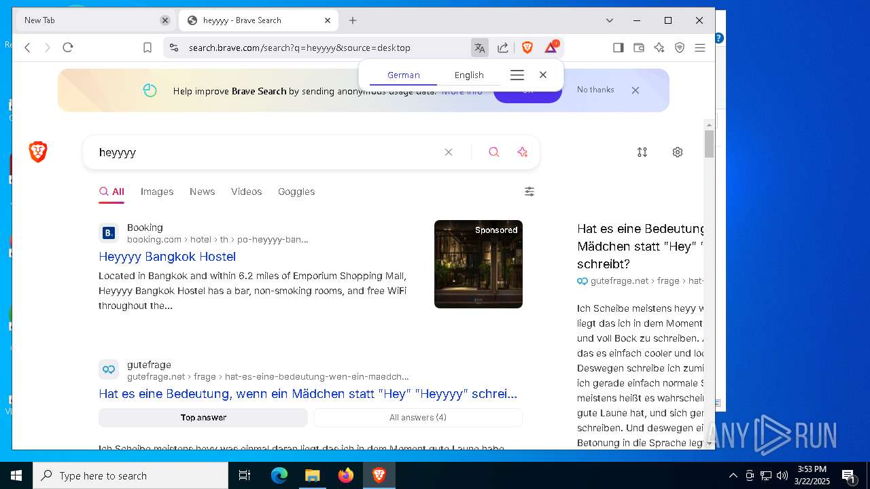
Task: Share this page via share icon
Action: click(503, 48)
